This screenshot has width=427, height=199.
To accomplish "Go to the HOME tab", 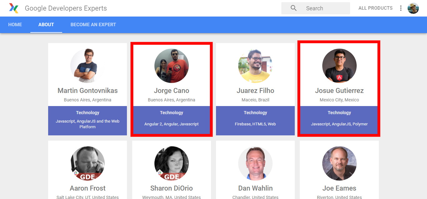I will click(15, 25).
